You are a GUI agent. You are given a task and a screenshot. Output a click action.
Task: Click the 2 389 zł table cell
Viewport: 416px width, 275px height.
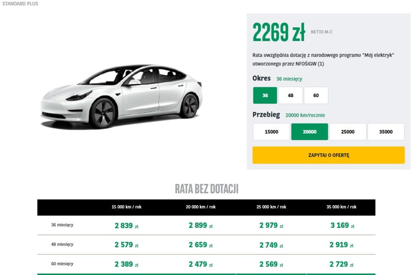[x=127, y=264]
